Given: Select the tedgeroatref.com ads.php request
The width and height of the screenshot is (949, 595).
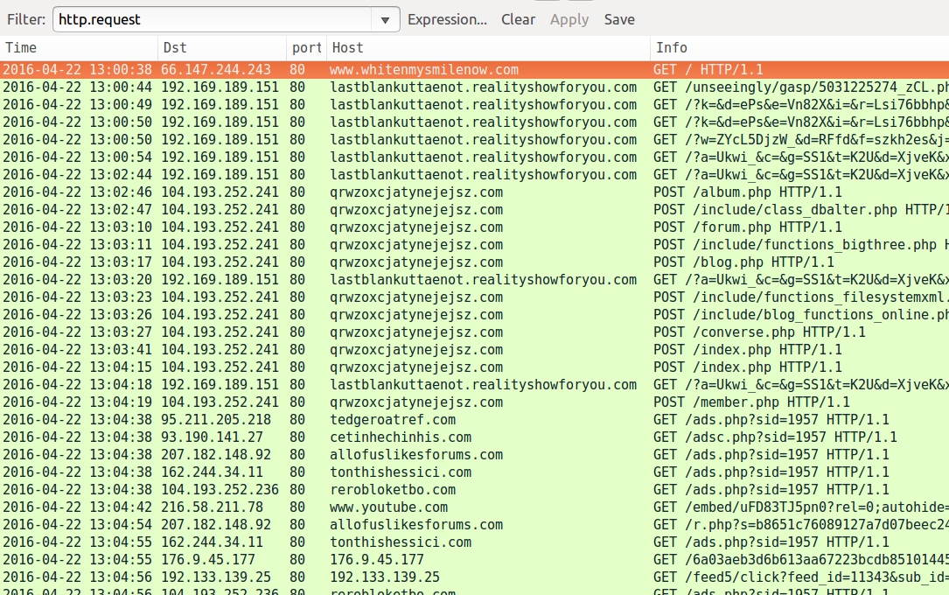Looking at the screenshot, I should pos(393,420).
